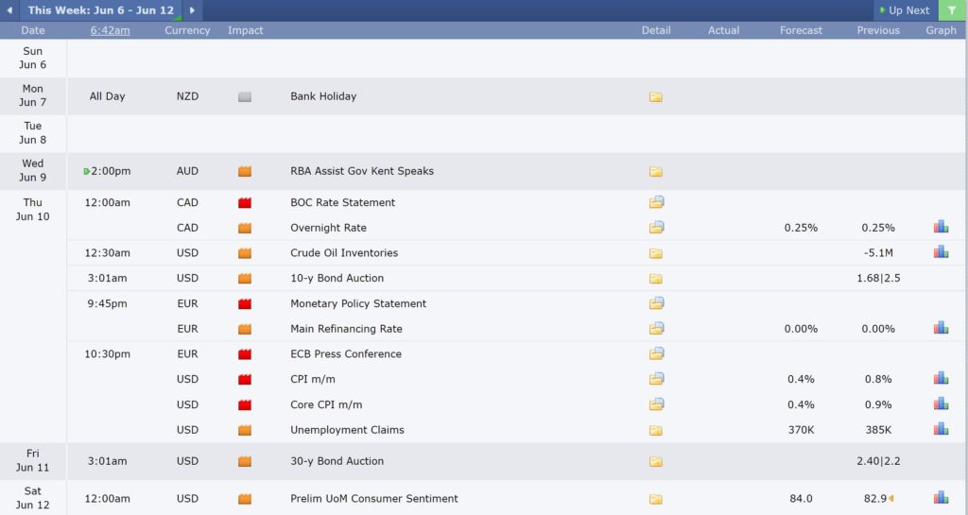This screenshot has height=515, width=968.
Task: Click the Sat Jun 12 date cell
Action: point(33,498)
